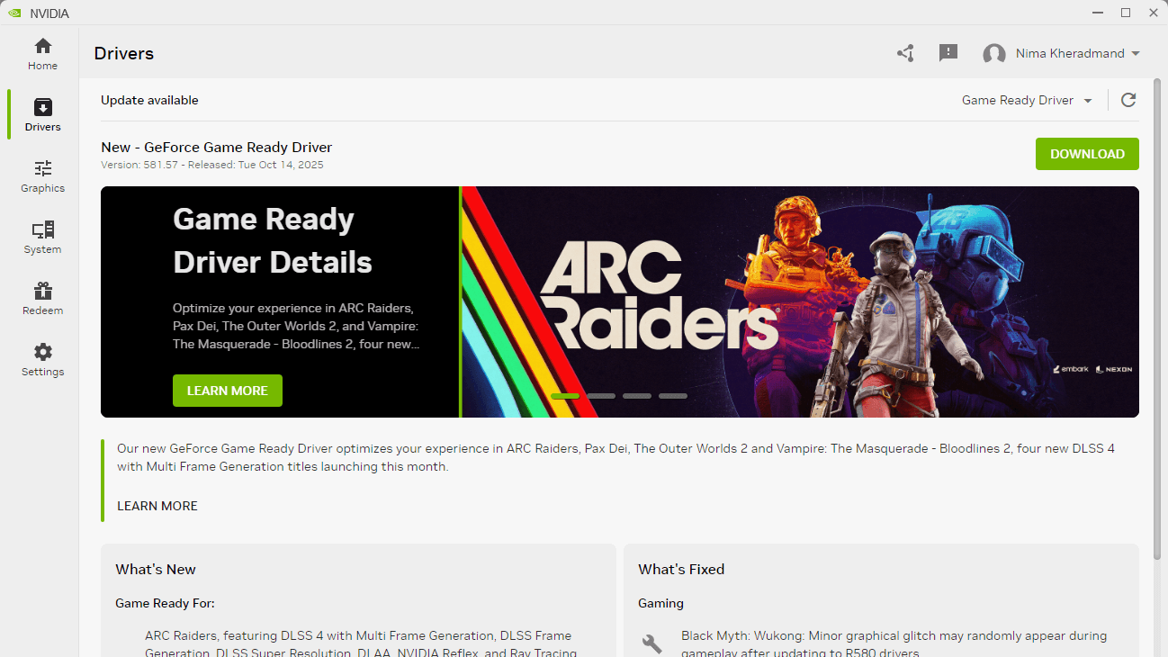Download the GeForce Game Ready Driver
The height and width of the screenshot is (657, 1168).
click(x=1087, y=154)
